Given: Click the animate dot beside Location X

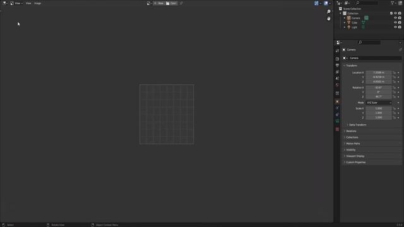Looking at the screenshot, I should point(398,73).
